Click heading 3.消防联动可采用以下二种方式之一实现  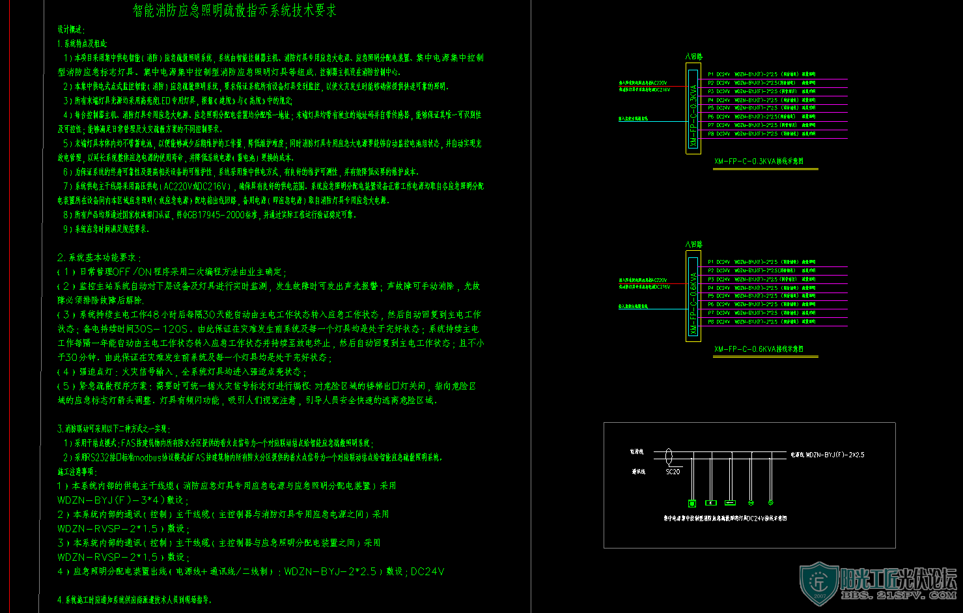click(x=113, y=429)
